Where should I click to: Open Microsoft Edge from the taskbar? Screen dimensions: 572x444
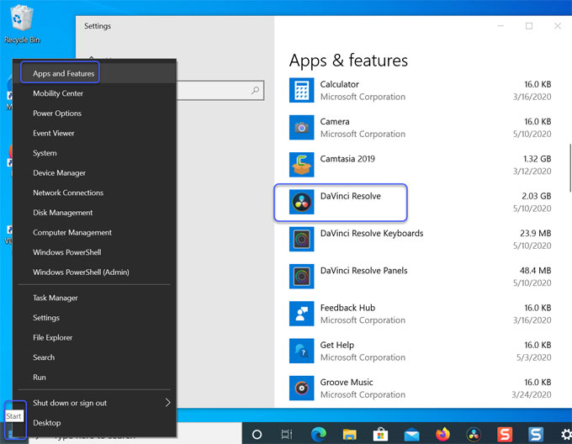tap(319, 434)
